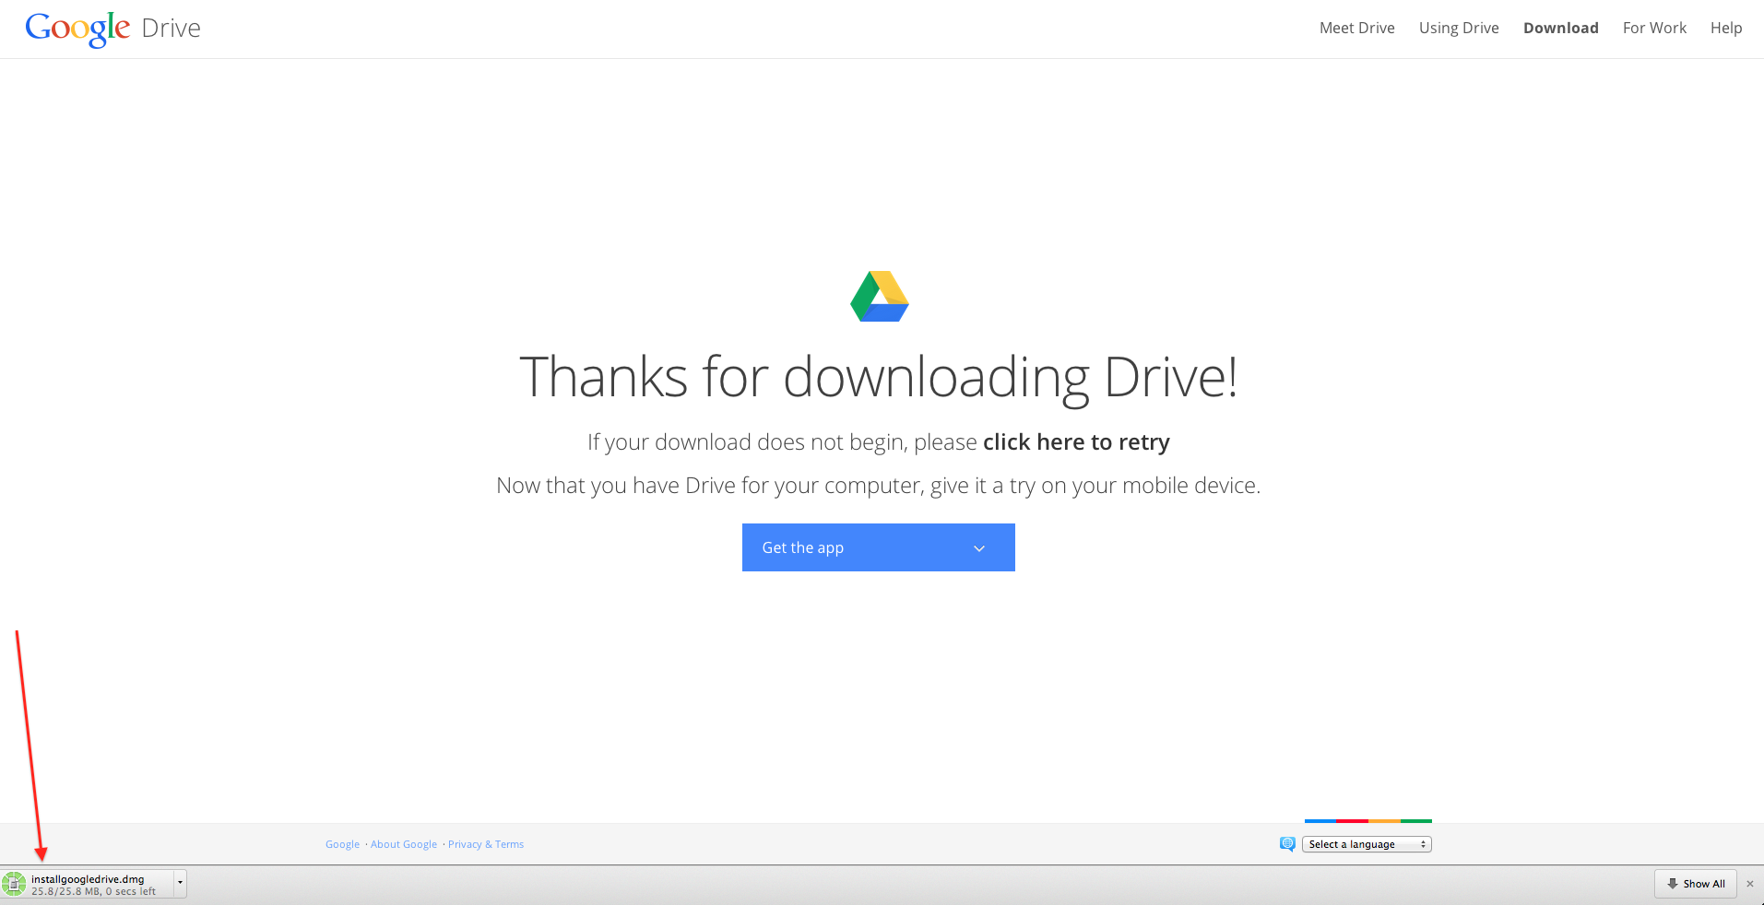The height and width of the screenshot is (905, 1764).
Task: Open the For Work section
Action: pos(1654,28)
